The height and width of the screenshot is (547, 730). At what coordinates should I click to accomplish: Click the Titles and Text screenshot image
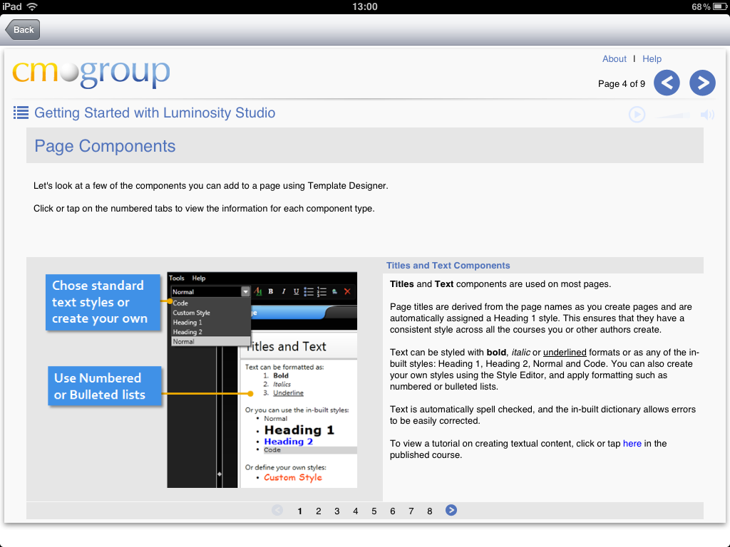pyautogui.click(x=262, y=380)
